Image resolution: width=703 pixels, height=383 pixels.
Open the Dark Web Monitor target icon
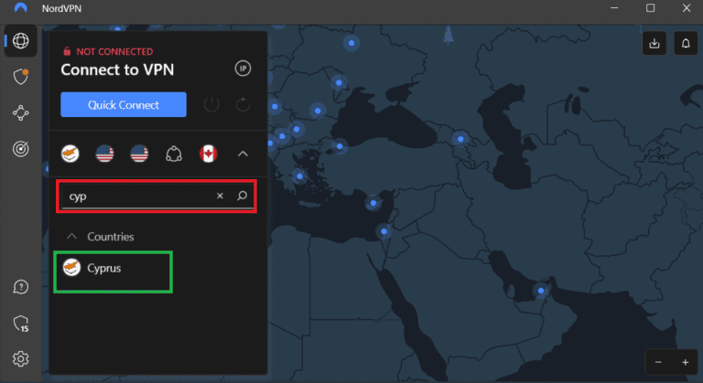20,148
